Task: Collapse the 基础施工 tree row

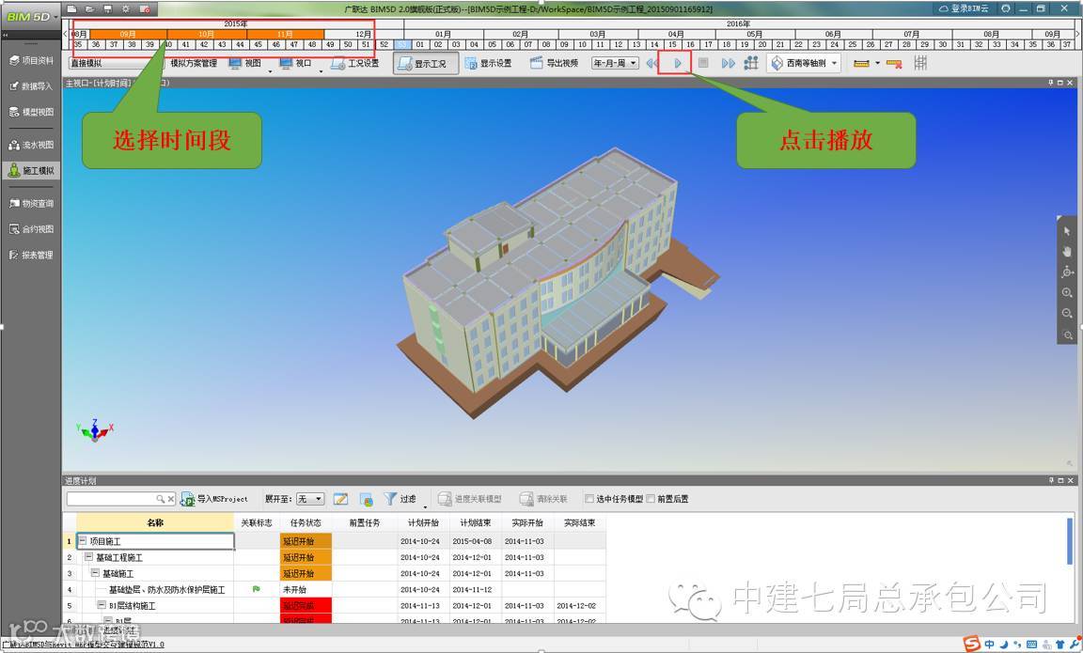Action: point(95,573)
